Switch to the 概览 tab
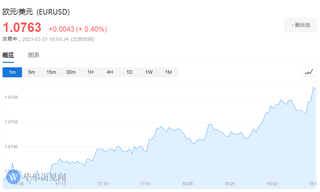The height and width of the screenshot is (192, 320). [8, 55]
